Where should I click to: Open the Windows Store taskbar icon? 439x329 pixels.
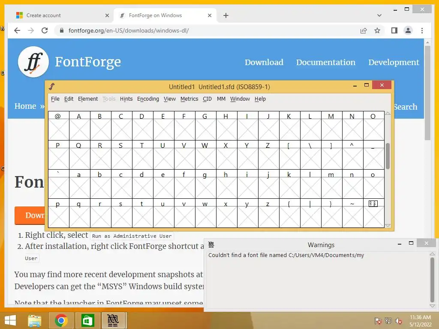point(87,320)
